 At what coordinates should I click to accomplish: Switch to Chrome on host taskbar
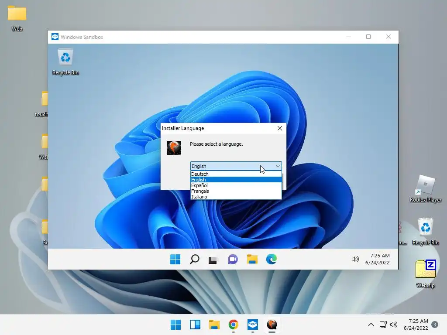tap(233, 325)
